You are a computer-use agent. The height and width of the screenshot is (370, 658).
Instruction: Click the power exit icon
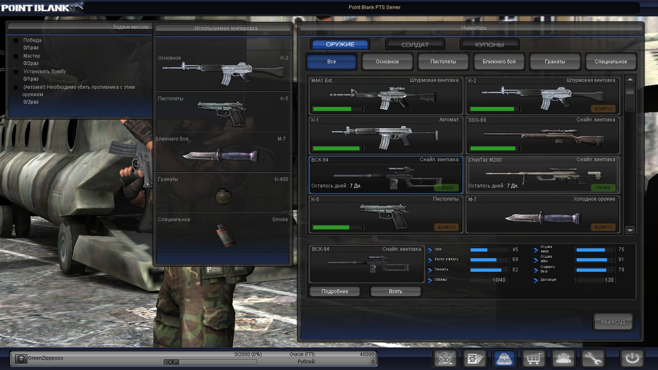point(632,358)
